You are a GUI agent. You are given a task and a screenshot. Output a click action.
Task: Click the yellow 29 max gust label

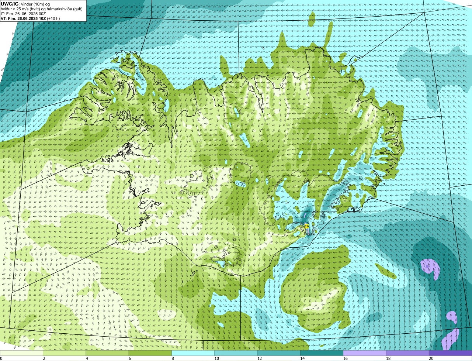click(307, 226)
